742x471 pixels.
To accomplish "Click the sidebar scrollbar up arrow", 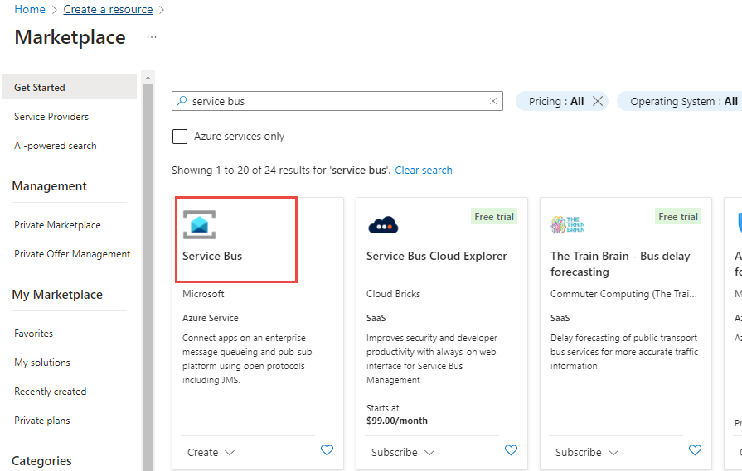I will click(x=148, y=78).
